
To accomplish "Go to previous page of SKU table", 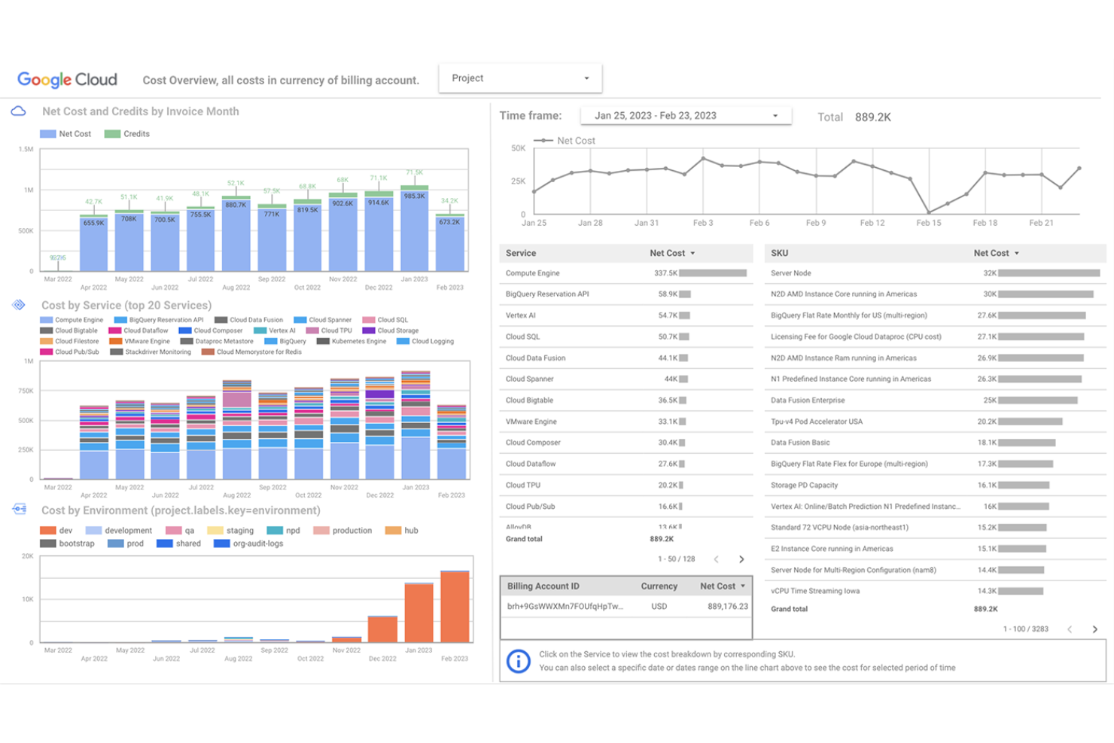I will click(1070, 629).
